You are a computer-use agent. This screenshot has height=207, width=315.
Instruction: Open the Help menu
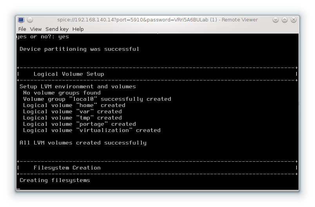click(78, 29)
